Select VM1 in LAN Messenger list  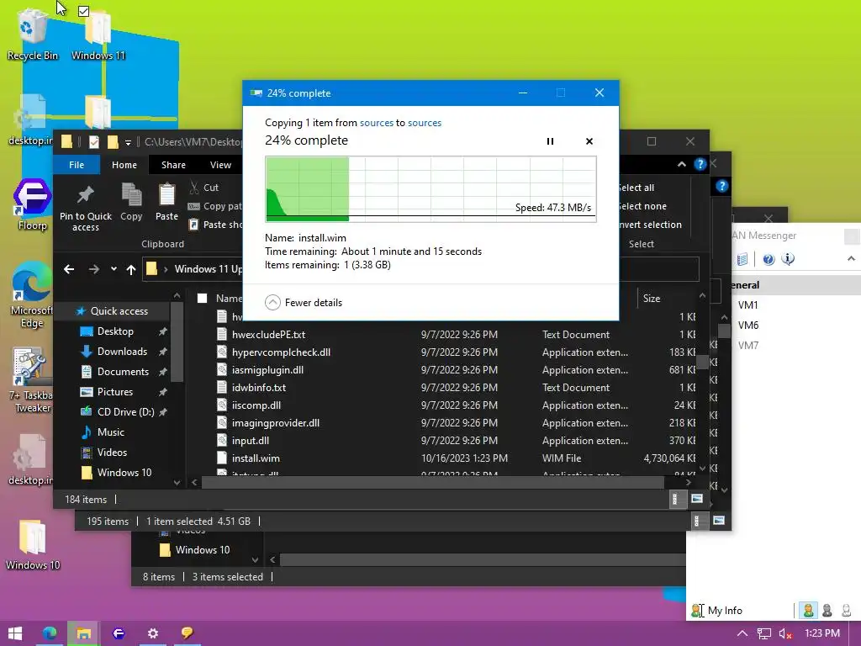[747, 304]
